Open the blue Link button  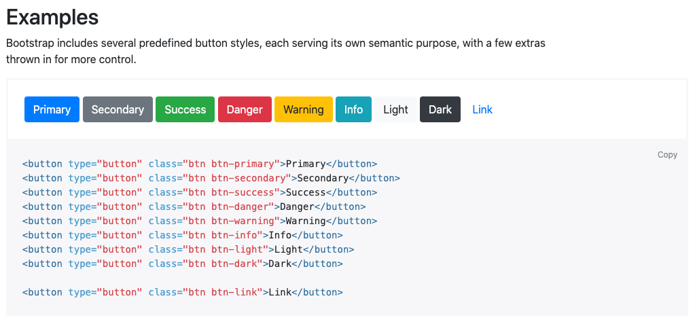click(482, 109)
